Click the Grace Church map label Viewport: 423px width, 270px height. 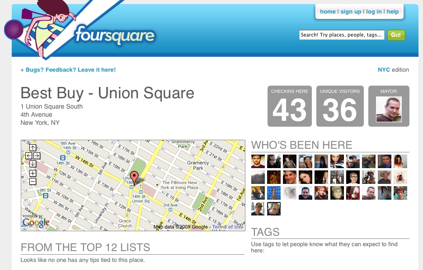click(x=125, y=223)
